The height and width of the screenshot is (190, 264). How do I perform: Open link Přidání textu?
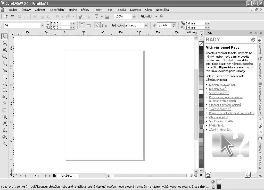217,125
